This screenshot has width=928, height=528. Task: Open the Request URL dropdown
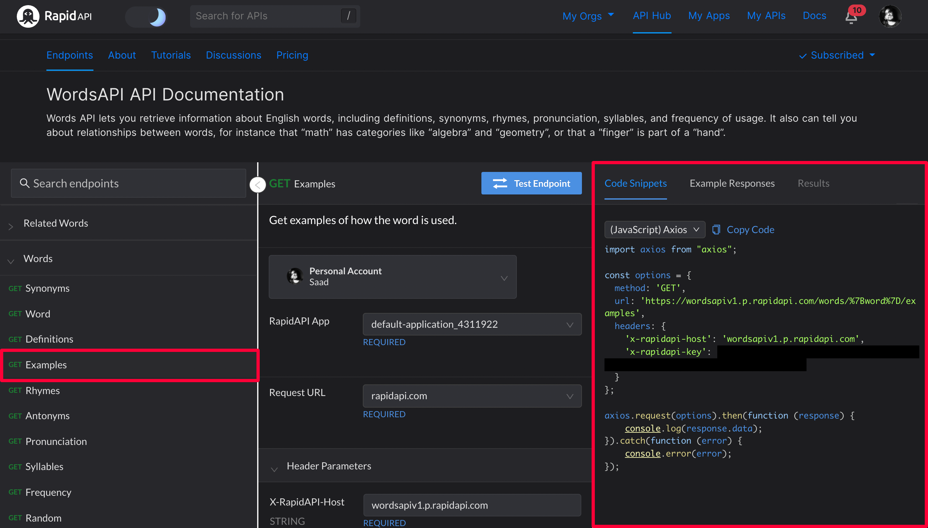[472, 396]
